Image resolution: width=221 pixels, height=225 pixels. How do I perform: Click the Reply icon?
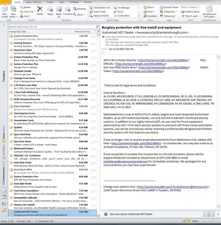point(50,9)
